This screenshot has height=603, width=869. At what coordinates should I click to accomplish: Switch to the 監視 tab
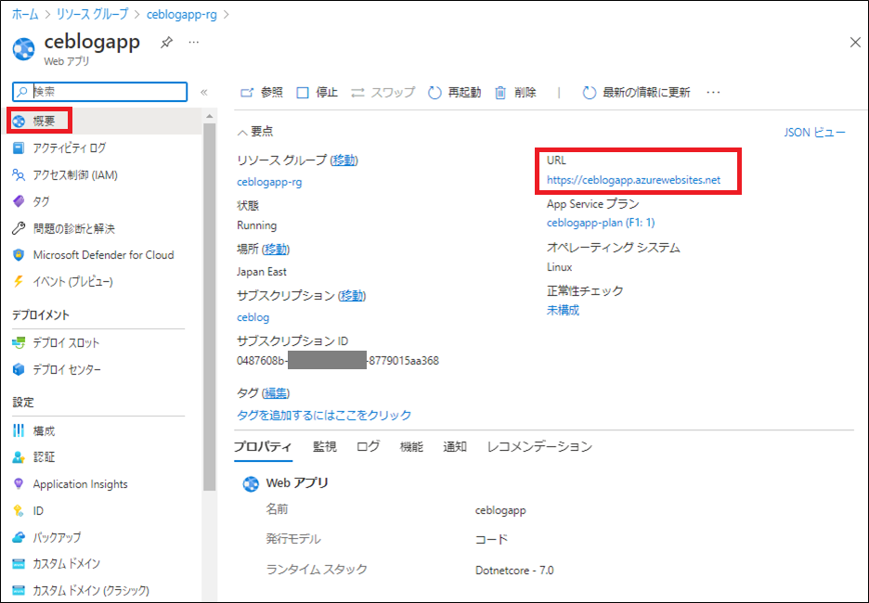coord(324,447)
